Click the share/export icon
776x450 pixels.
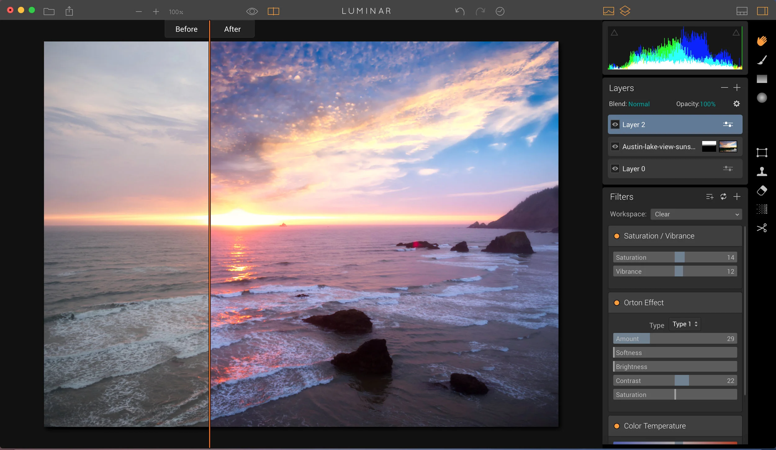[69, 11]
